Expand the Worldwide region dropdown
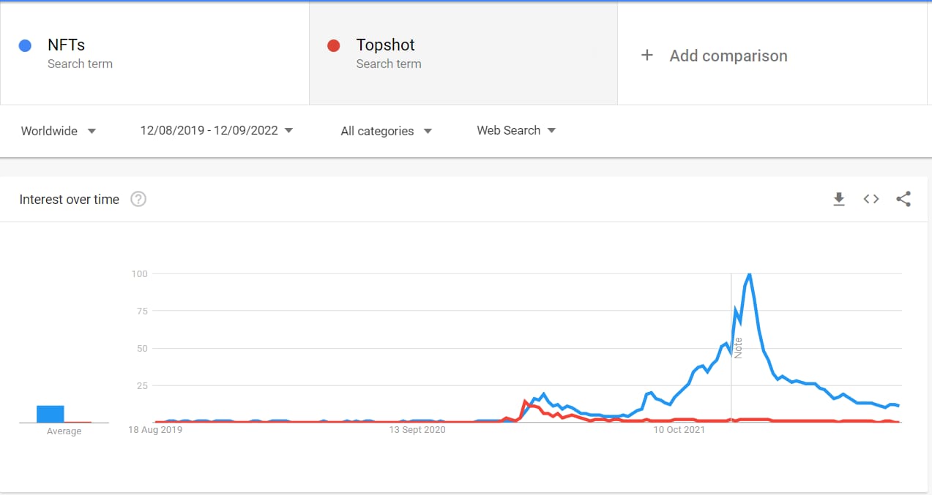 click(59, 131)
